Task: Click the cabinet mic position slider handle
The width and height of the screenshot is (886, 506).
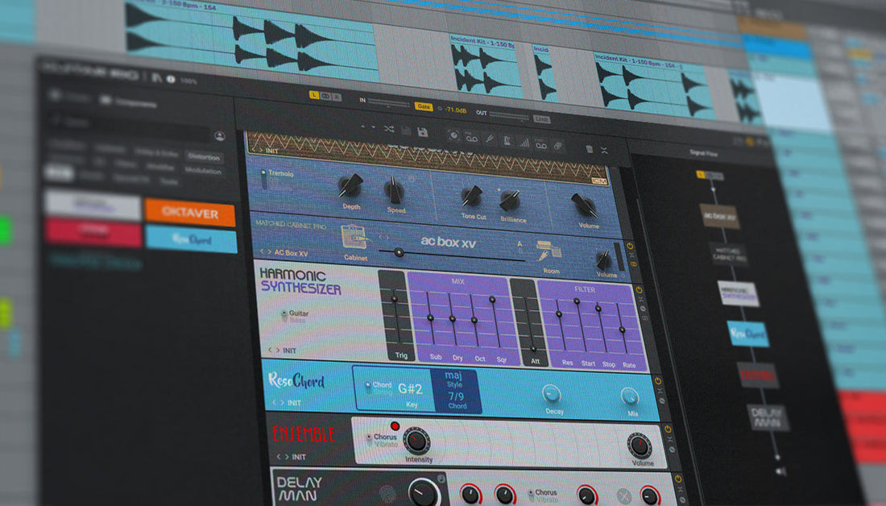Action: tap(399, 252)
